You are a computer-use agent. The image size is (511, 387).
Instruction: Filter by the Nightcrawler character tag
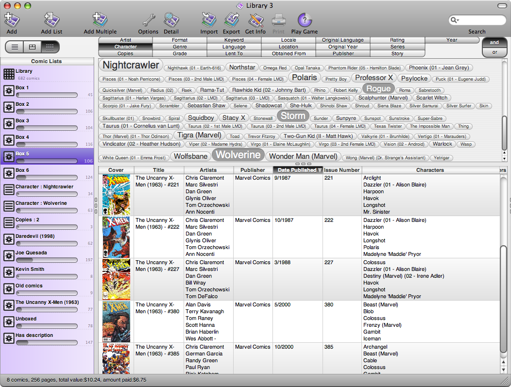131,65
